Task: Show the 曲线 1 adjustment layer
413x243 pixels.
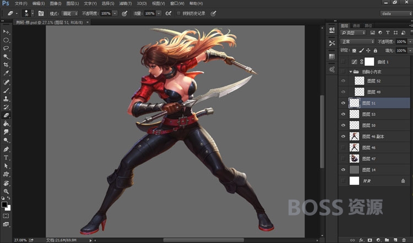Action: [343, 62]
